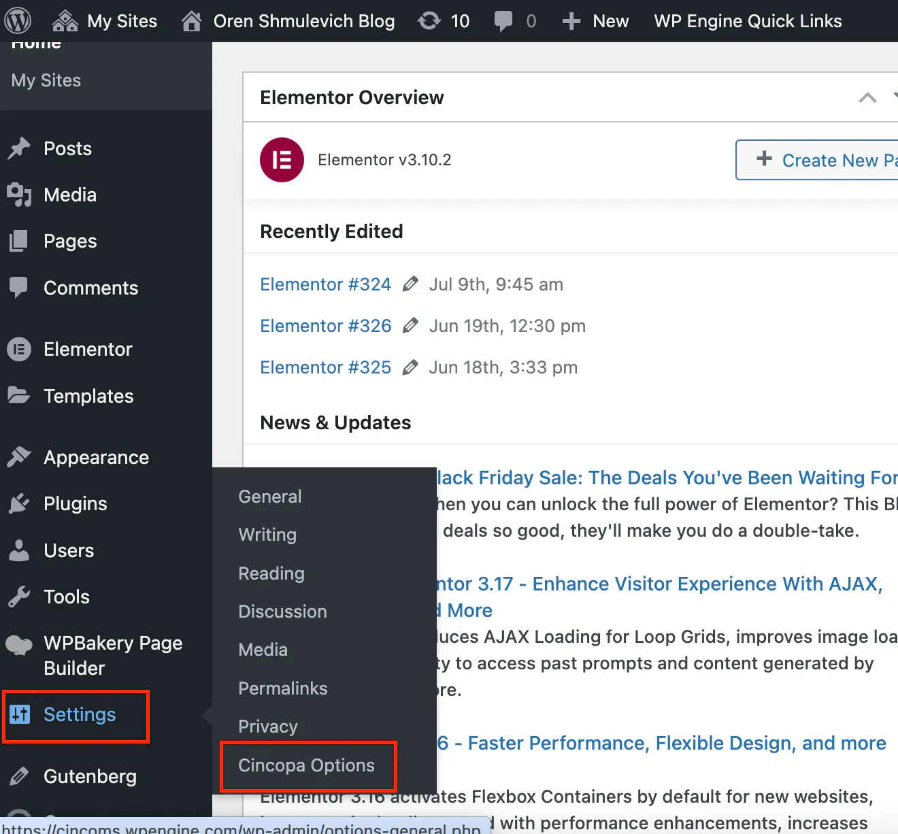Image resolution: width=898 pixels, height=834 pixels.
Task: Click the Appearance paintbrush icon
Action: pos(19,457)
